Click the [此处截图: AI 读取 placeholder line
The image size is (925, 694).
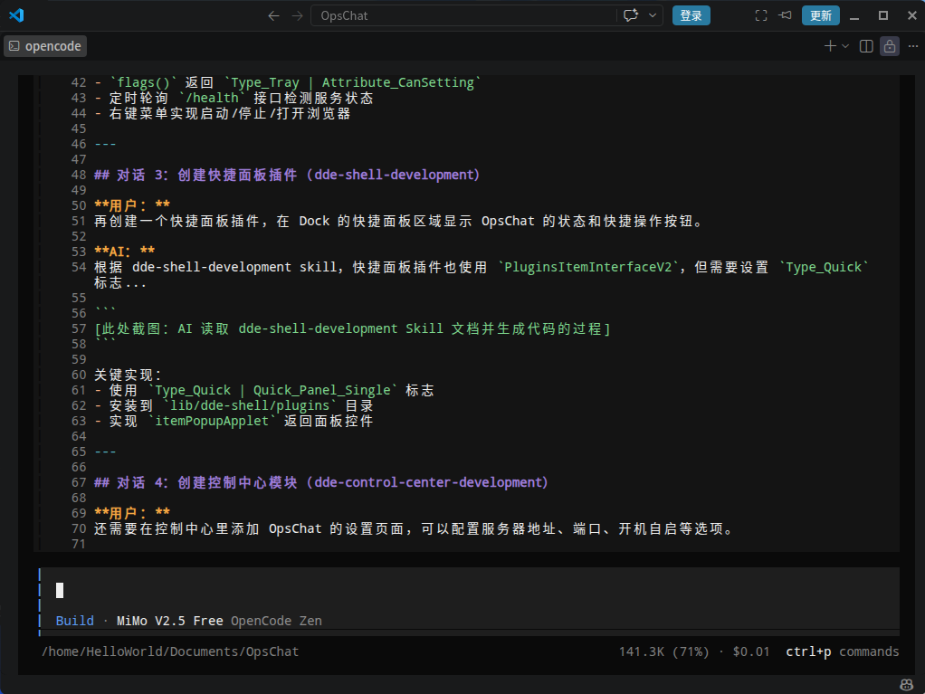coord(353,328)
